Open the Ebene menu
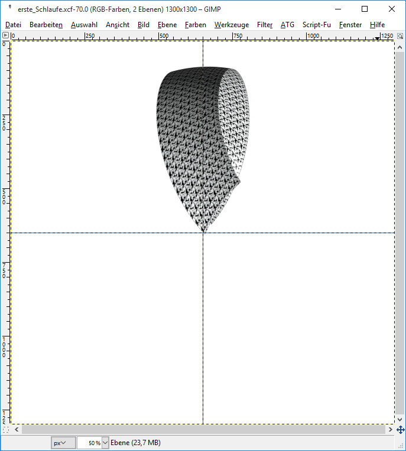 pos(167,25)
